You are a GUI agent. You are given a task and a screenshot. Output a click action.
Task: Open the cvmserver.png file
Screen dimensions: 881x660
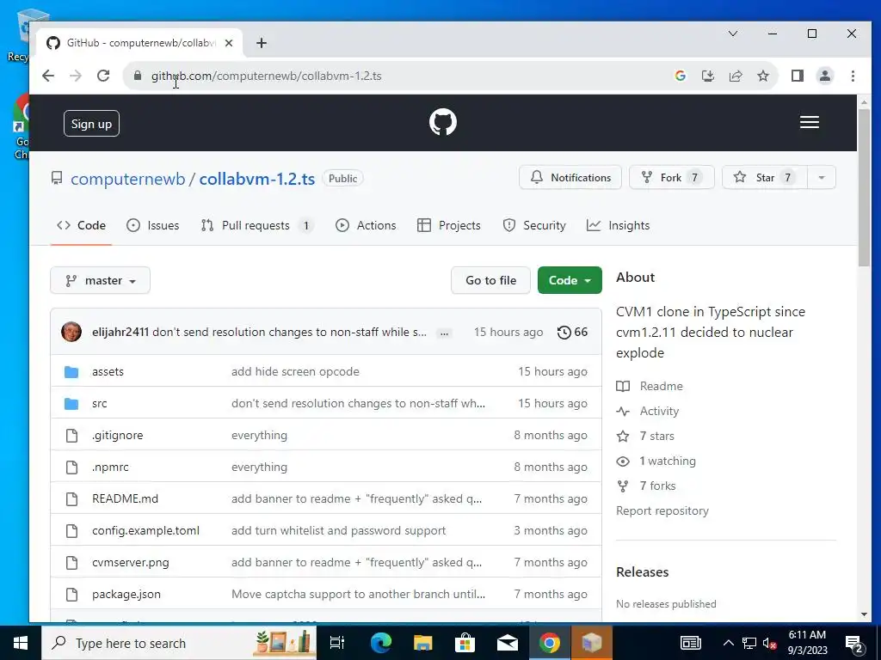[131, 562]
